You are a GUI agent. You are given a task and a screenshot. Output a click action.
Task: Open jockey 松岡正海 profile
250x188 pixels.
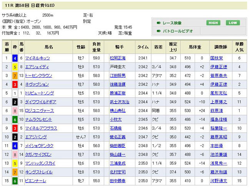click(117, 58)
